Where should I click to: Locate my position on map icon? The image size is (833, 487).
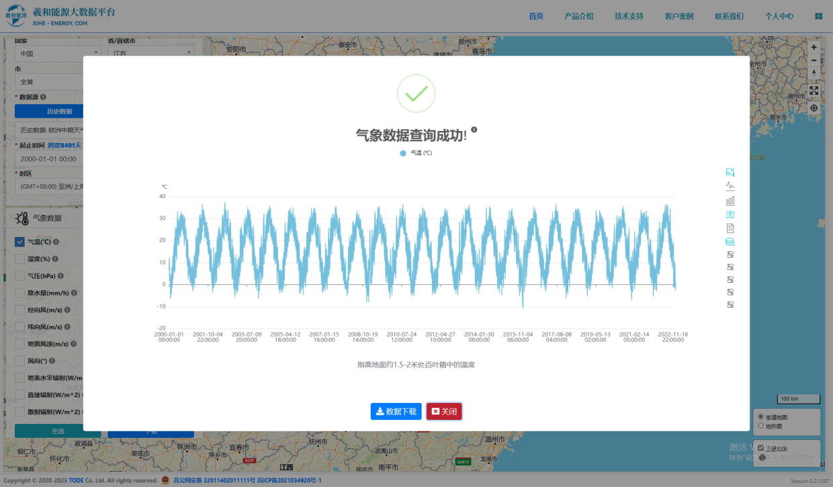coord(814,107)
